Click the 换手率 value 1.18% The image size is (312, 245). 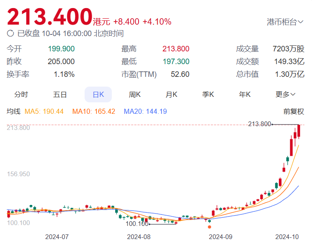pyautogui.click(x=64, y=74)
